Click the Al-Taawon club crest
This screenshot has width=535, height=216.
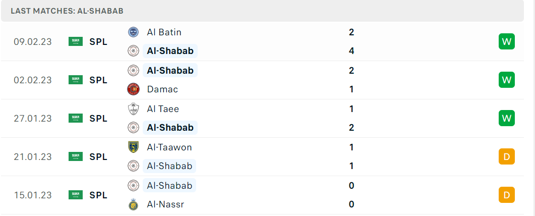[x=133, y=147]
